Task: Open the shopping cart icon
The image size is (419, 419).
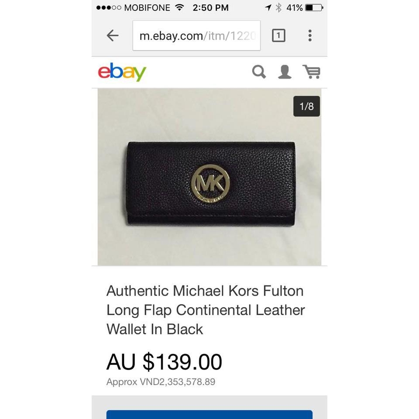Action: [x=311, y=72]
